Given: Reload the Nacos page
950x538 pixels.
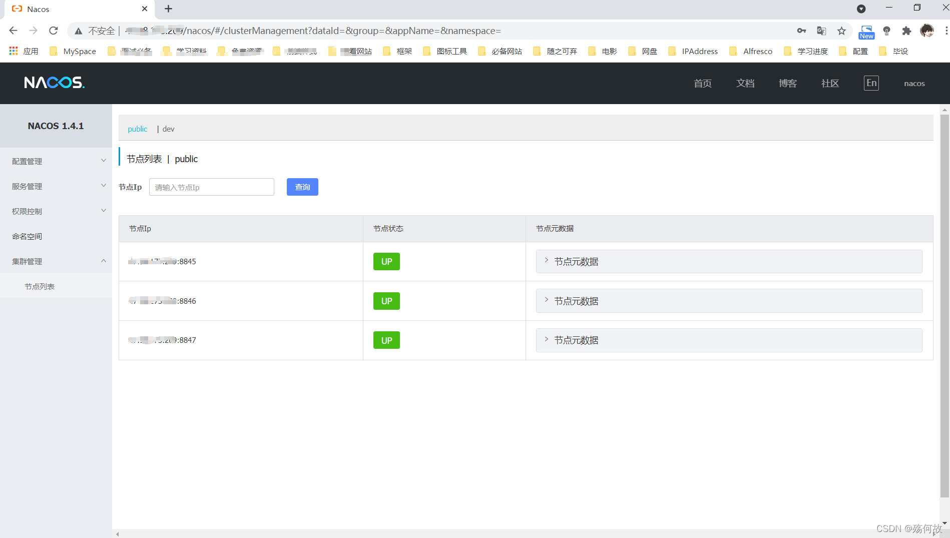Looking at the screenshot, I should [54, 31].
